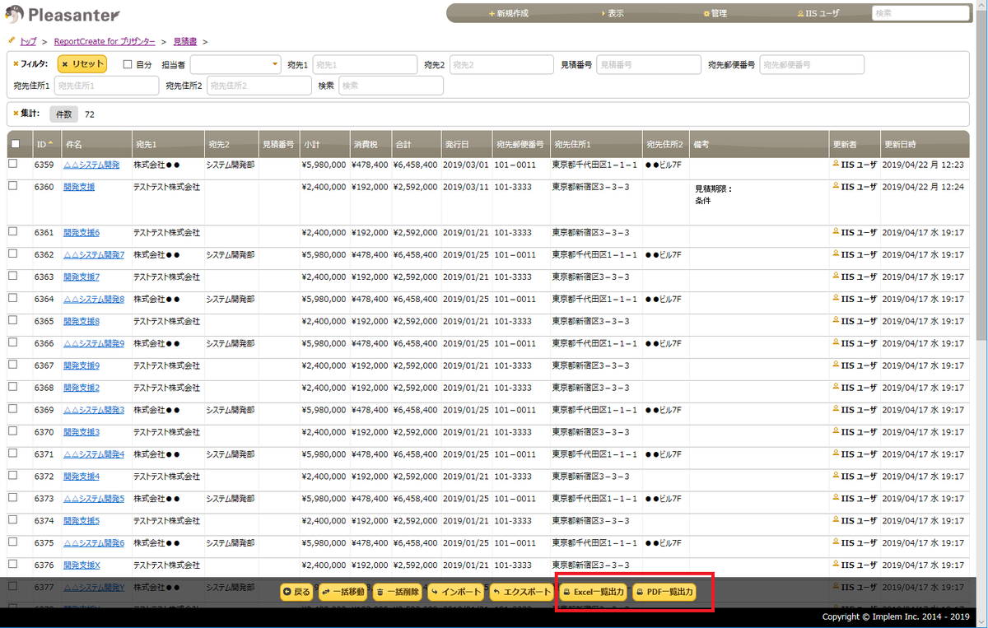Check the row 6364 checkbox
Screen dimensions: 988x628
12,299
